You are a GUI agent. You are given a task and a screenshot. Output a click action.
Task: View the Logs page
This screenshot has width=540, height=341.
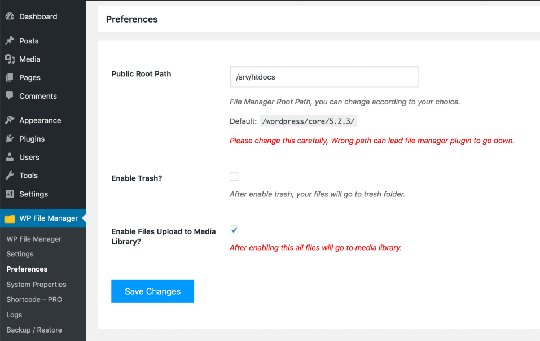14,314
